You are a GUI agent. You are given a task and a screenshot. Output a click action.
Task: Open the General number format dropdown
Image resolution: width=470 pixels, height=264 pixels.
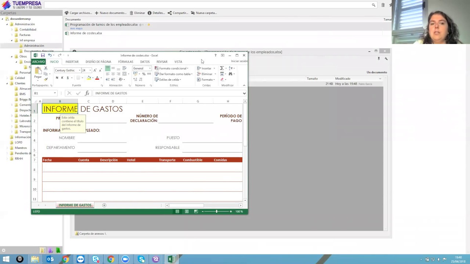pyautogui.click(x=150, y=68)
